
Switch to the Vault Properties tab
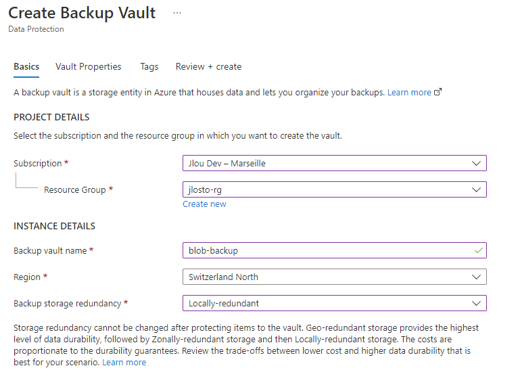pos(88,67)
